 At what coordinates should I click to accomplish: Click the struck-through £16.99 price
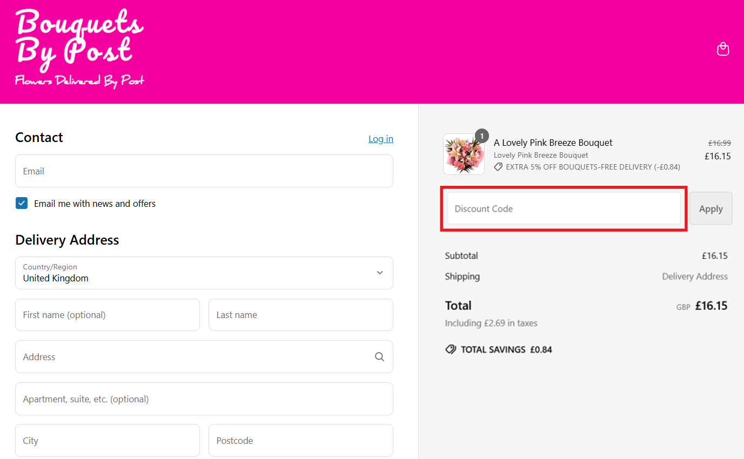719,143
